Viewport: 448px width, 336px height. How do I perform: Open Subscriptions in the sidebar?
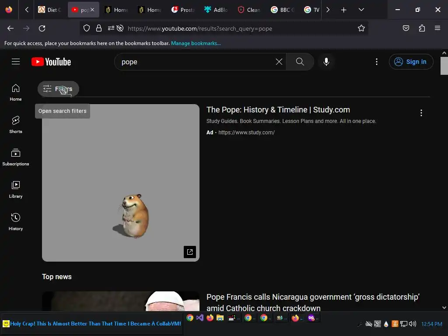(x=16, y=157)
